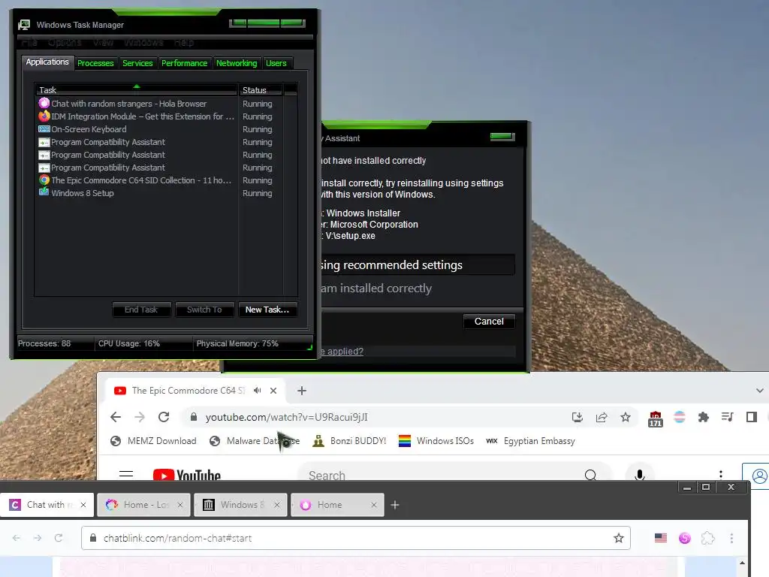Switch to the Windows 8 tab in Hola
The width and height of the screenshot is (769, 577).
click(239, 505)
